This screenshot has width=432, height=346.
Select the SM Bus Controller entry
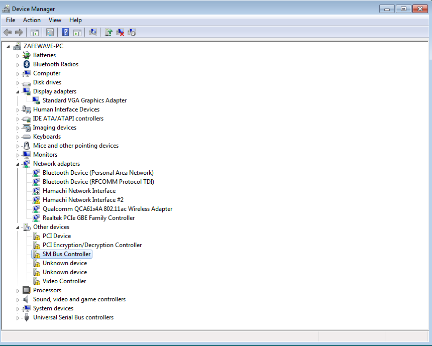click(66, 254)
